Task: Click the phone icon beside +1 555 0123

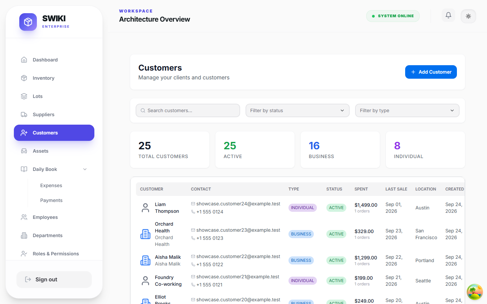Action: click(x=193, y=238)
